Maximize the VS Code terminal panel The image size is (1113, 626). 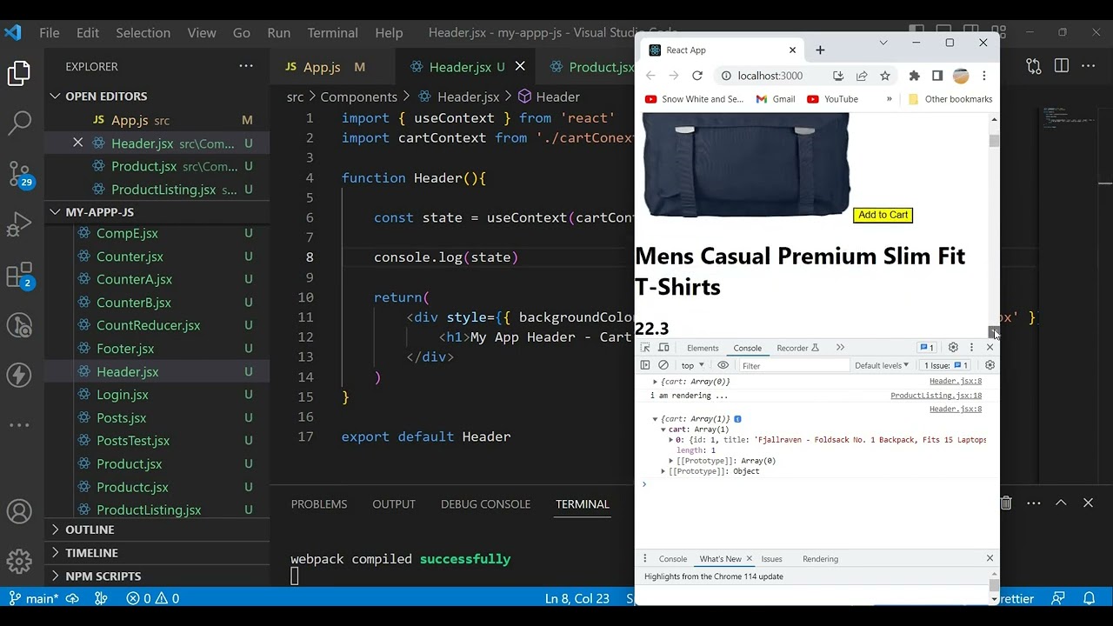(1061, 503)
